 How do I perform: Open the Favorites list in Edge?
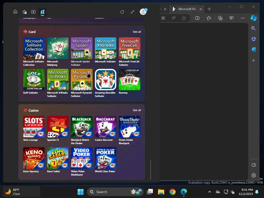209,18
